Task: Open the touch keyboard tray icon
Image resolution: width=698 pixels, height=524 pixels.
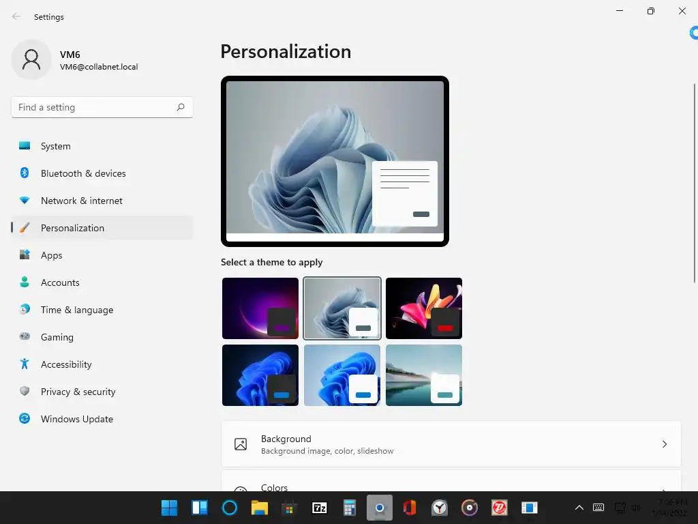Action: pyautogui.click(x=598, y=508)
